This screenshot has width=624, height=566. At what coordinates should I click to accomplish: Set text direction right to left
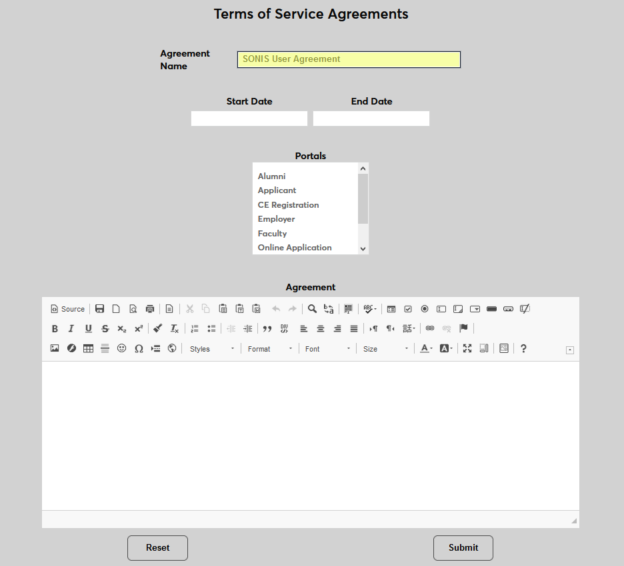point(390,329)
